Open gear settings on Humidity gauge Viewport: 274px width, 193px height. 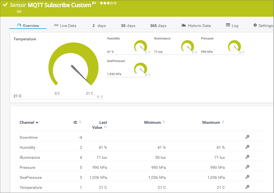point(146,52)
